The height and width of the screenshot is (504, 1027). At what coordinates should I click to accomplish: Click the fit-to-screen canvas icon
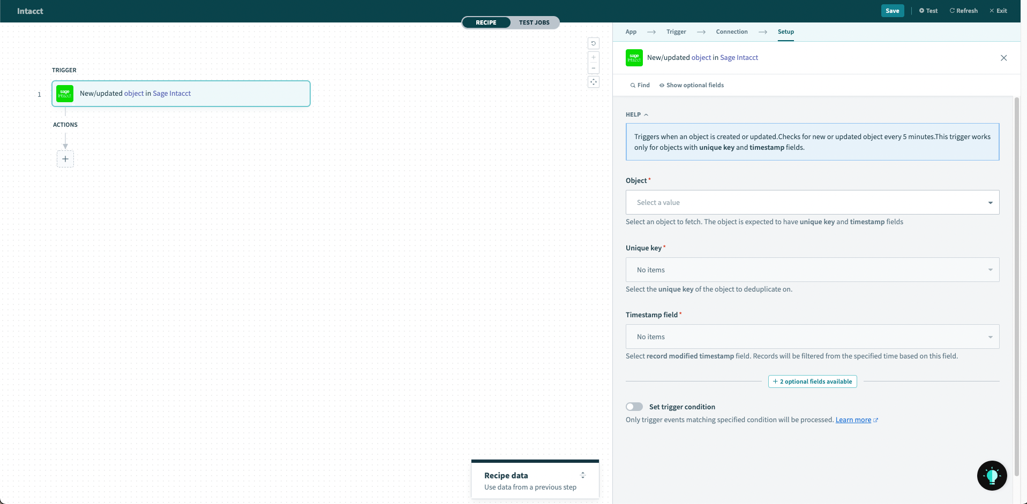point(593,82)
